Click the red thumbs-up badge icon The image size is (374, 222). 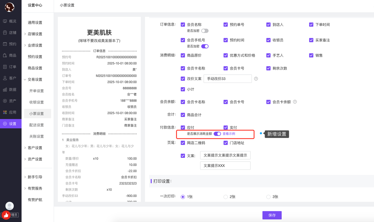pyautogui.click(x=6, y=215)
